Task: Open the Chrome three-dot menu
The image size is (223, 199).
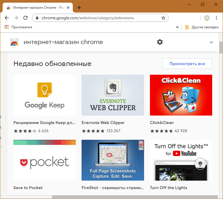Action: 216,18
